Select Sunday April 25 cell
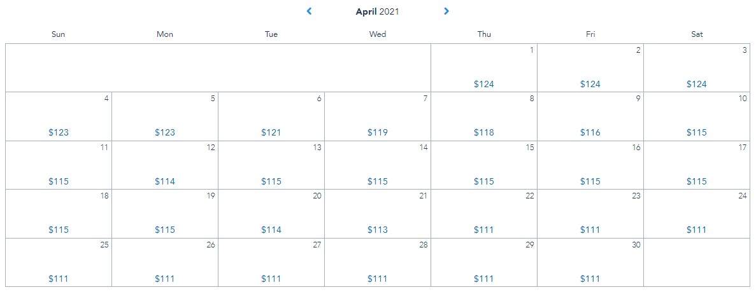 point(59,262)
